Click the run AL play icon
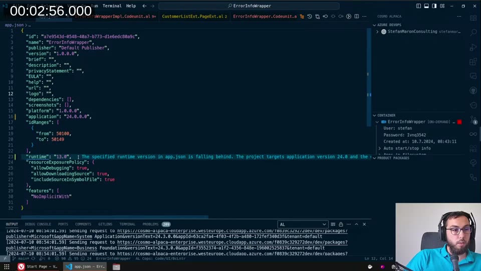481x271 pixels. pyautogui.click(x=349, y=16)
